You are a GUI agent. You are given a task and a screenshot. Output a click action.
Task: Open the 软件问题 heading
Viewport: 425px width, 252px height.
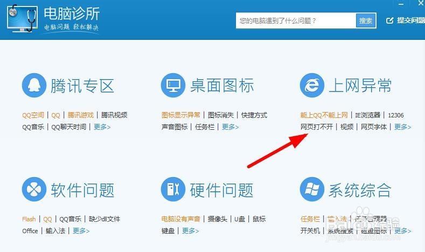tap(82, 190)
